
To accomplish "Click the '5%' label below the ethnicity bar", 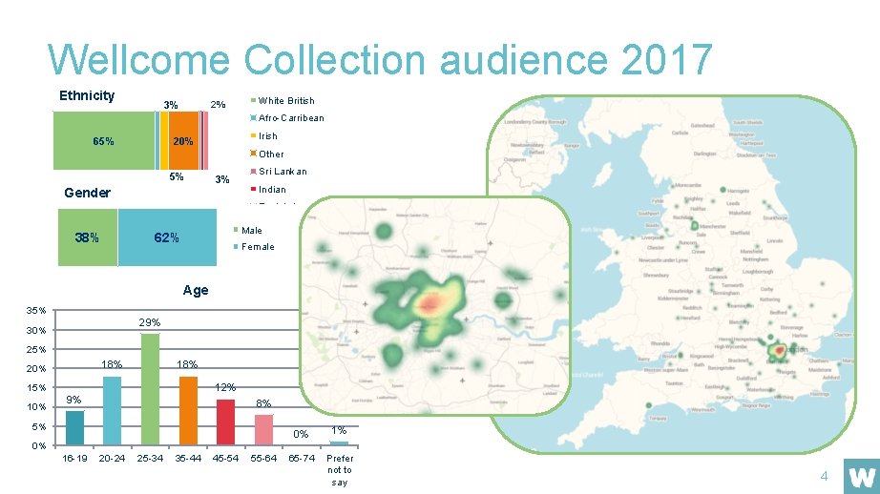I will [177, 176].
